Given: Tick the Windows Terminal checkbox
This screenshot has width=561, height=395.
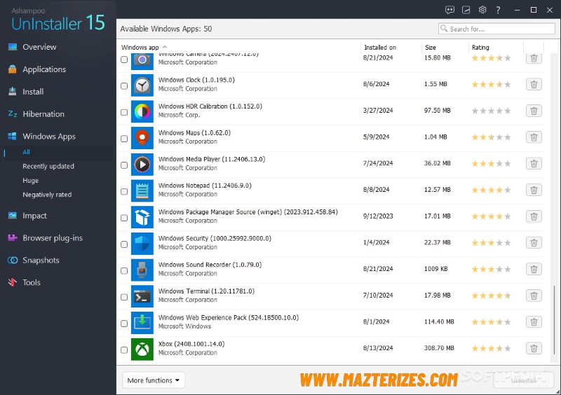Looking at the screenshot, I should (124, 297).
